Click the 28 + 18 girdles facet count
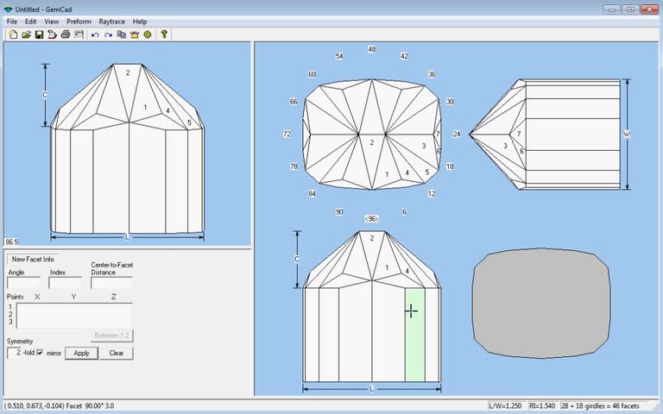This screenshot has height=414, width=663. 601,406
